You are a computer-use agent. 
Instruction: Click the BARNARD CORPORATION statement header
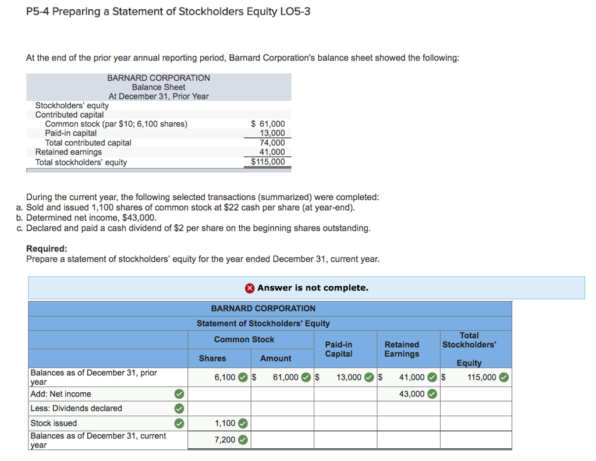point(263,308)
